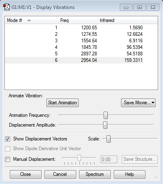Viewport: 163px width, 184px height.
Task: Enable the Manual Displacement checkbox
Action: coord(7,159)
